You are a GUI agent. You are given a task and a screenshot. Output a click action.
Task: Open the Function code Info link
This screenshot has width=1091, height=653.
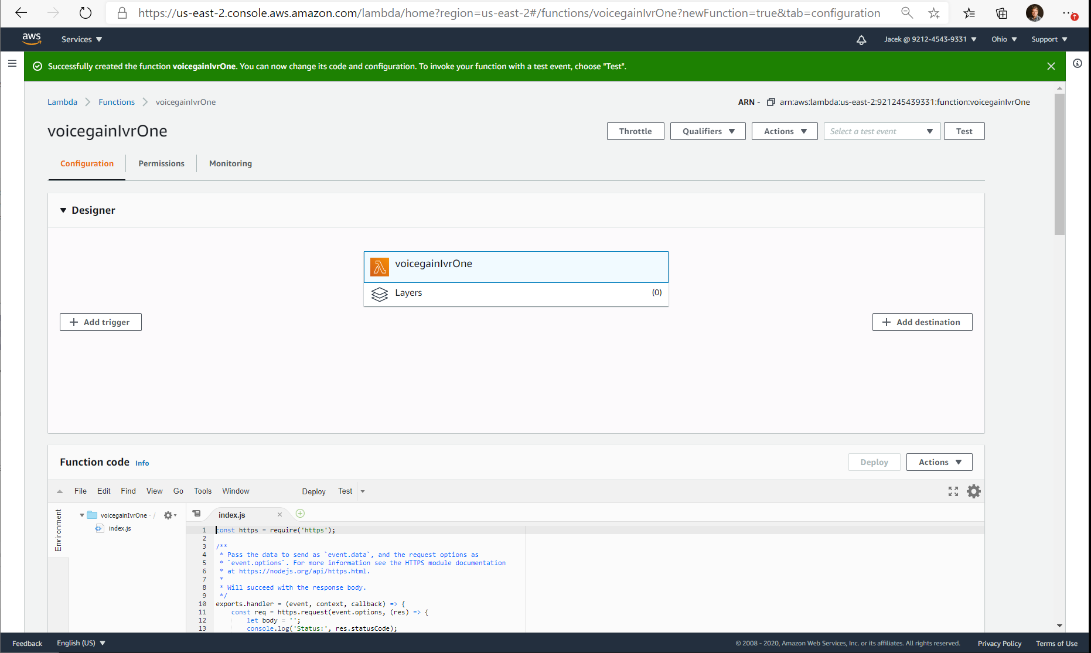[x=142, y=463]
